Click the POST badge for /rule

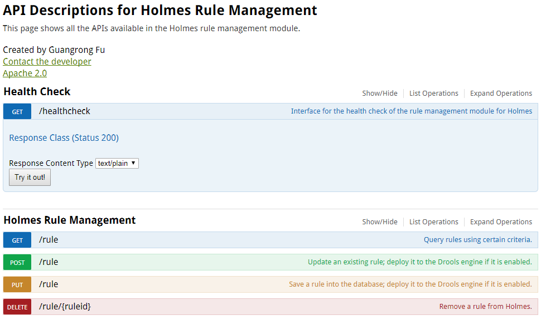[17, 263]
